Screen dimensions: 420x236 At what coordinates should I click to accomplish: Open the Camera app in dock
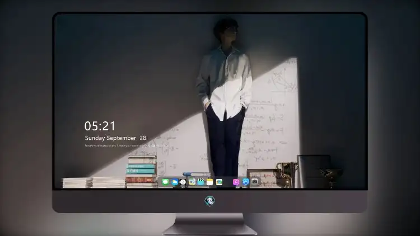click(254, 182)
